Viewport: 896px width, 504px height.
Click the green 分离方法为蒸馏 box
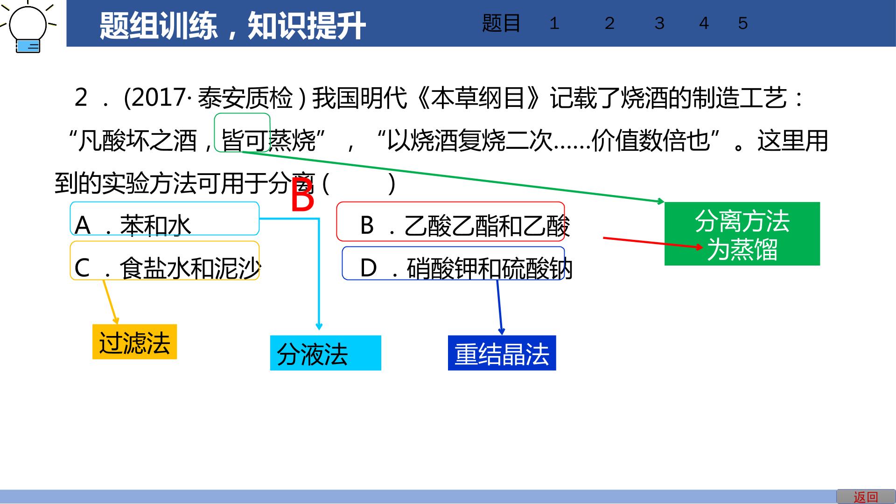(742, 234)
